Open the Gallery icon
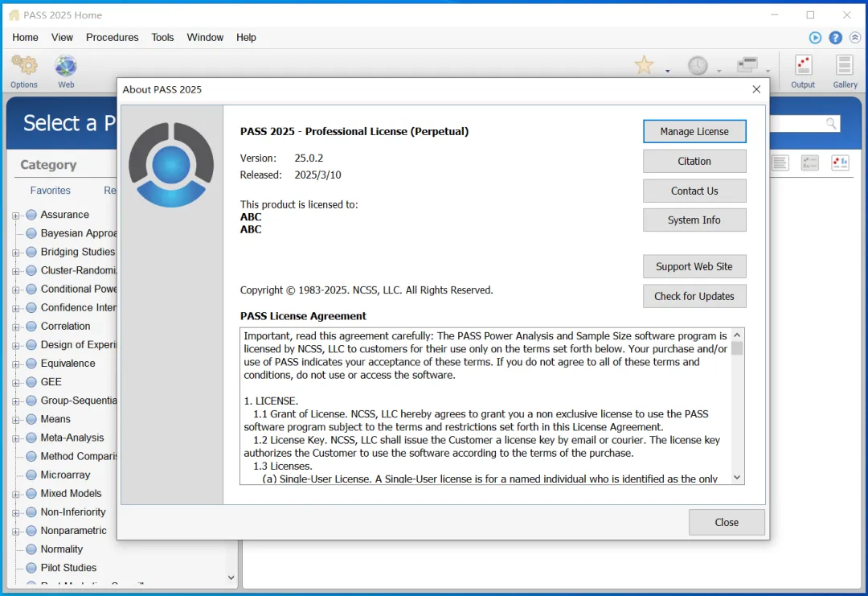Screen dimensions: 868x596 [x=845, y=65]
